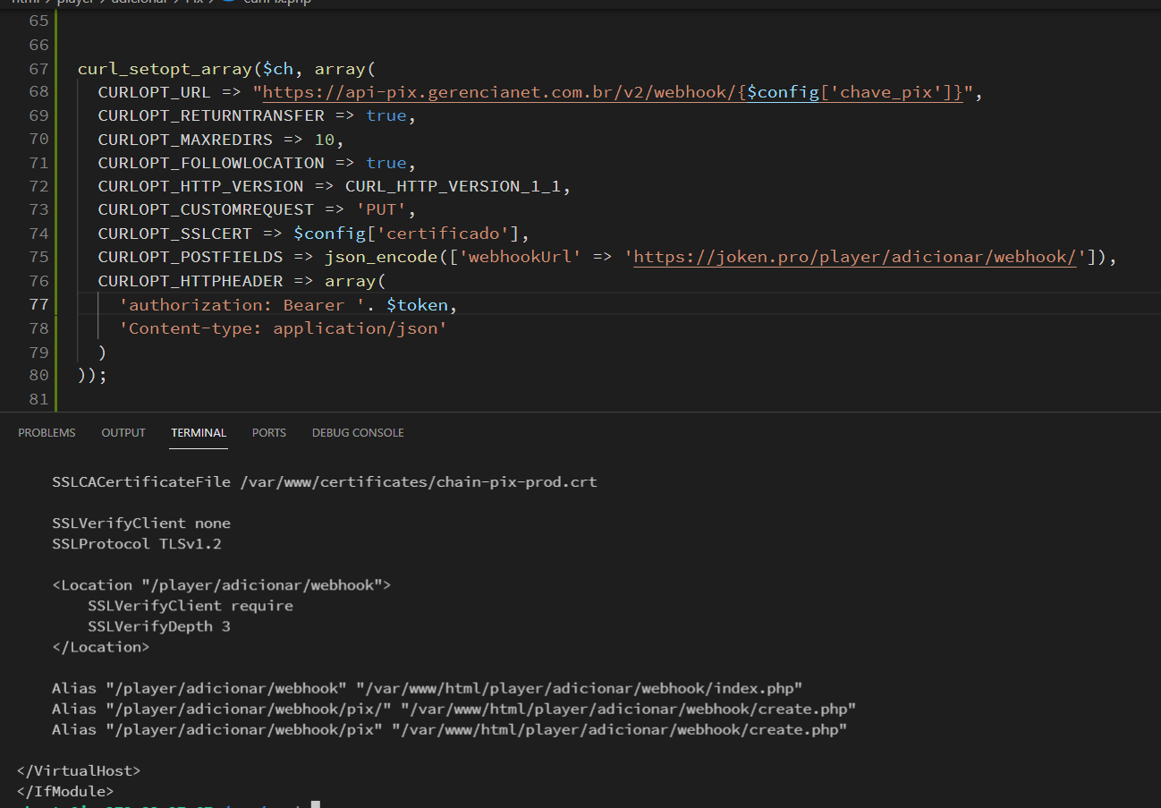
Task: Follow the api-pix.gerencianet.com.br webhook URL link
Action: pyautogui.click(x=613, y=92)
